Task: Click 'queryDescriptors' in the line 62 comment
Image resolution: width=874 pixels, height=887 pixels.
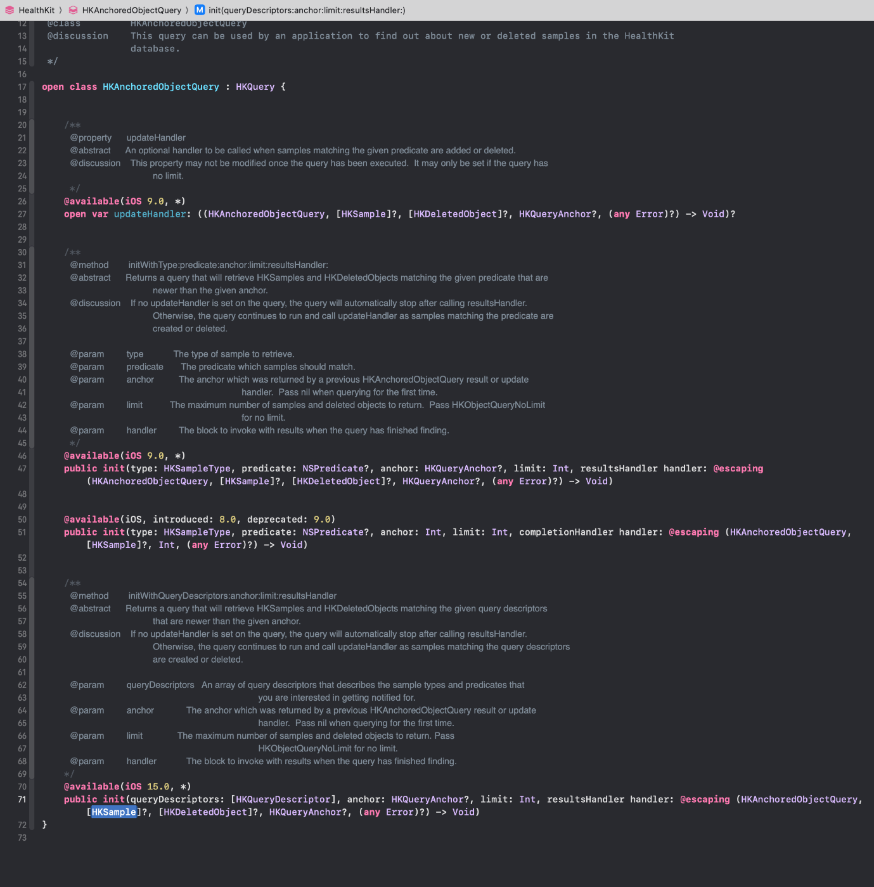Action: [160, 685]
